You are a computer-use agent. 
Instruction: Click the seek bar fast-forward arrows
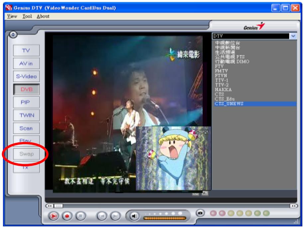pyautogui.click(x=293, y=206)
